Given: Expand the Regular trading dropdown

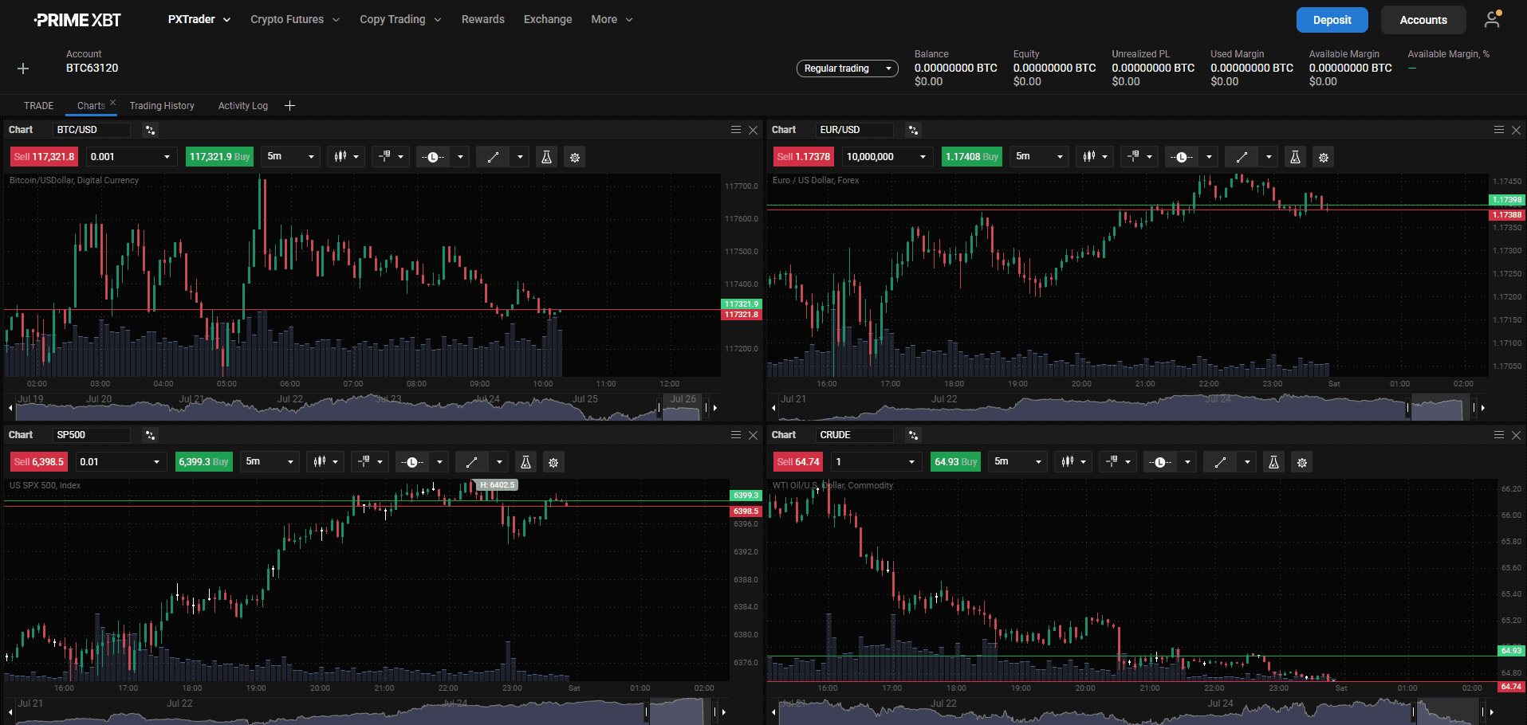Looking at the screenshot, I should coord(847,69).
